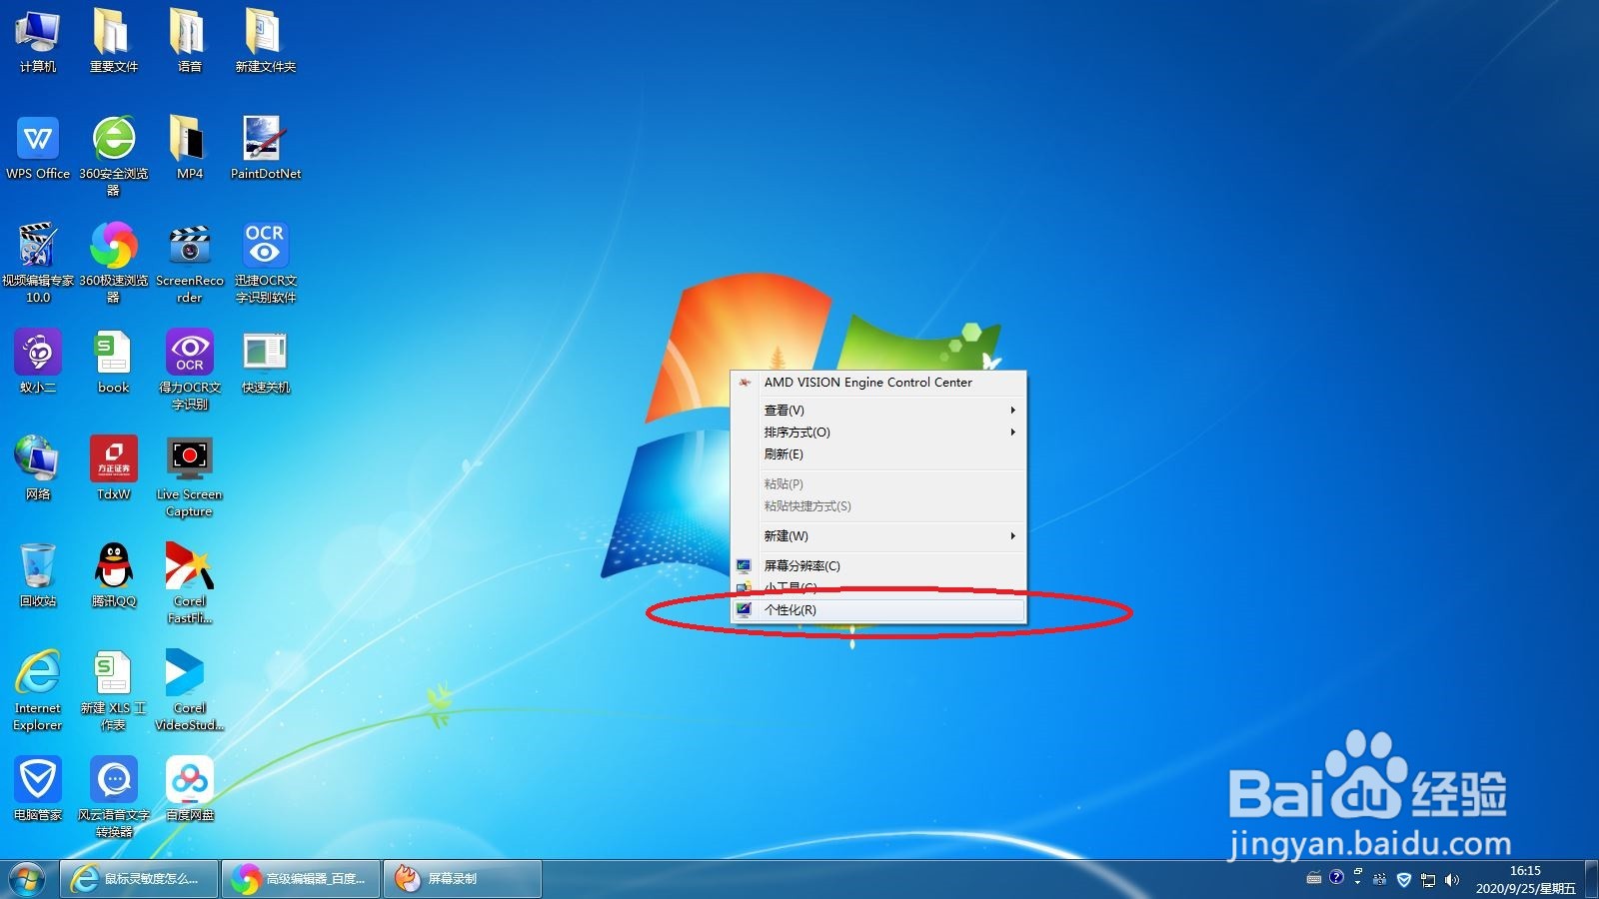The height and width of the screenshot is (899, 1599).
Task: Select the Corel FastFlick shortcut
Action: point(189,583)
